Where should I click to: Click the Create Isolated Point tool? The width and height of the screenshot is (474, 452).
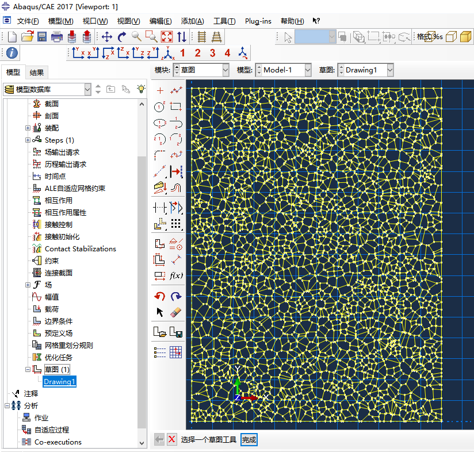[160, 90]
